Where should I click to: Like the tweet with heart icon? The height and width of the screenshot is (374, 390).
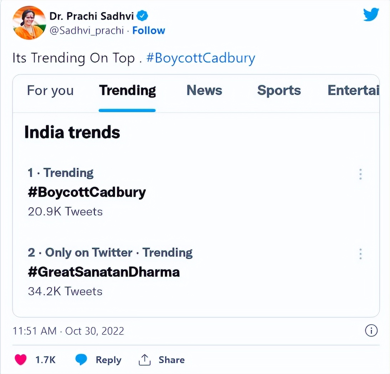[x=21, y=360]
